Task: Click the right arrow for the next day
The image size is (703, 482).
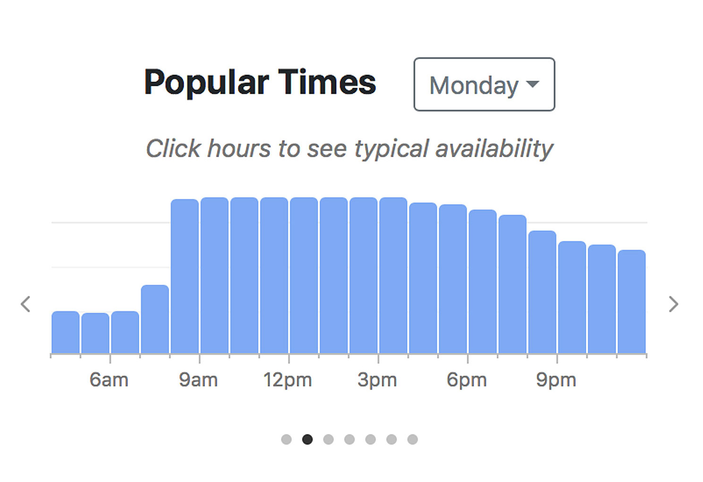Action: (674, 304)
